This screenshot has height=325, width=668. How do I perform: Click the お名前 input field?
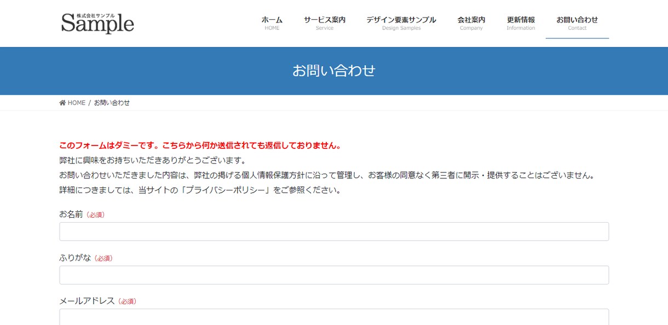click(x=334, y=231)
